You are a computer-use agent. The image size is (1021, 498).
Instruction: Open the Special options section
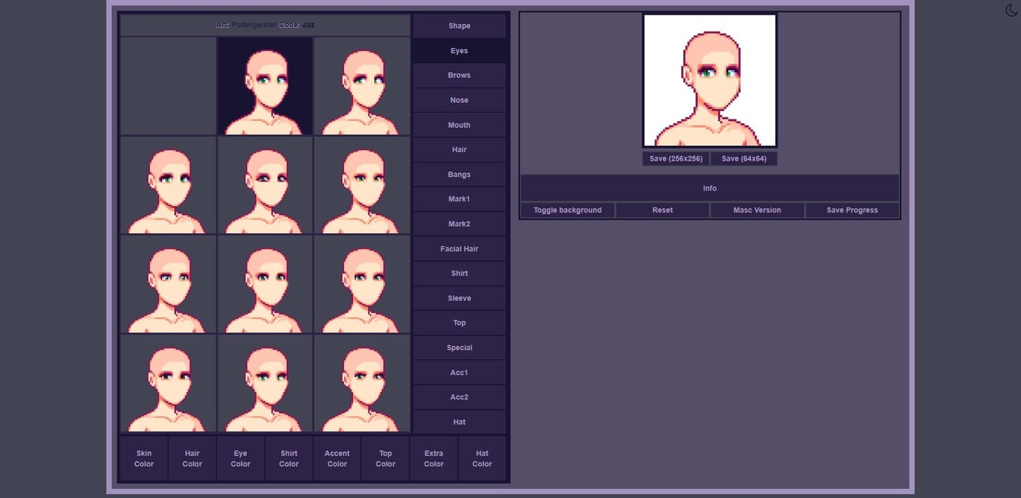[x=459, y=347]
